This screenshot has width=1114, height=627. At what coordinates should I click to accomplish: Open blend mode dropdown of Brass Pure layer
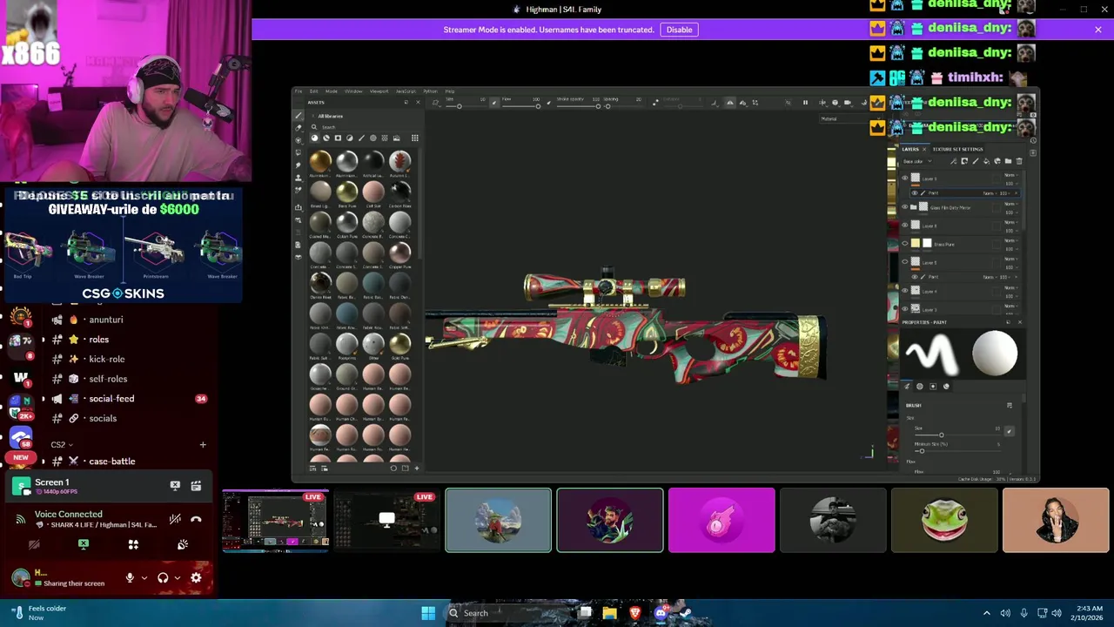tap(1011, 240)
